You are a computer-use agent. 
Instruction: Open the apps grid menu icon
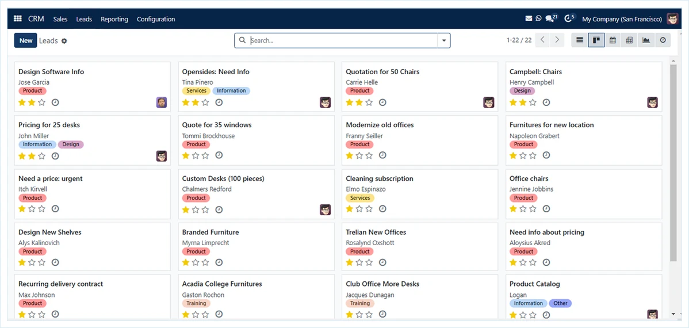pyautogui.click(x=18, y=19)
